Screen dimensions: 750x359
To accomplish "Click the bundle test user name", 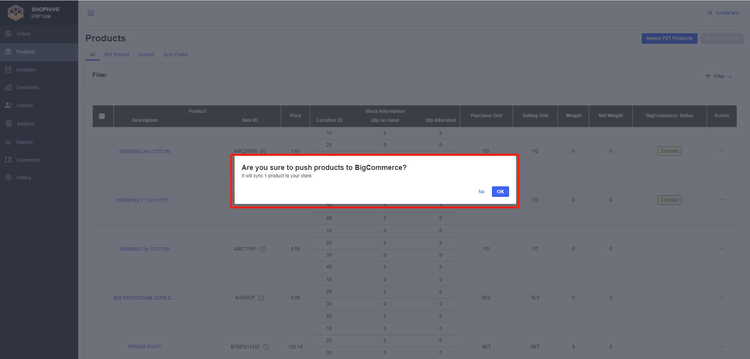I will pyautogui.click(x=727, y=13).
